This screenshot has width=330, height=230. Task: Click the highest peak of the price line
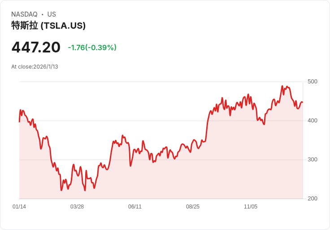click(282, 86)
